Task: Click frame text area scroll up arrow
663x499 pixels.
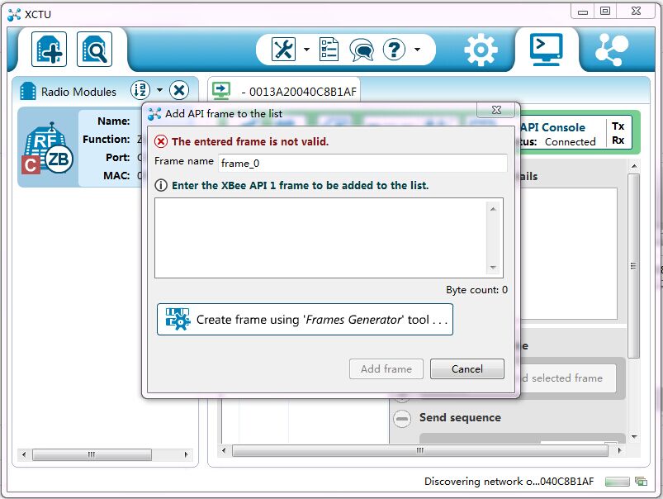Action: tap(493, 209)
